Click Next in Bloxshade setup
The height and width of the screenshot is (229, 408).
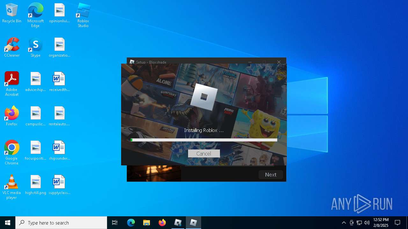271,175
